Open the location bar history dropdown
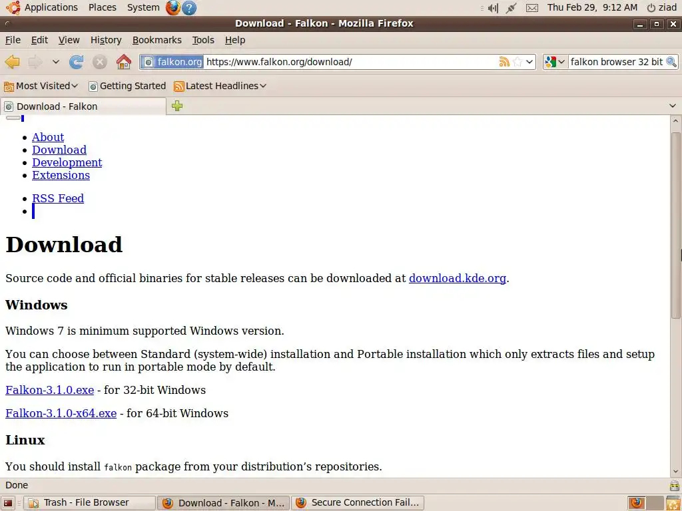The width and height of the screenshot is (682, 511). (x=529, y=62)
